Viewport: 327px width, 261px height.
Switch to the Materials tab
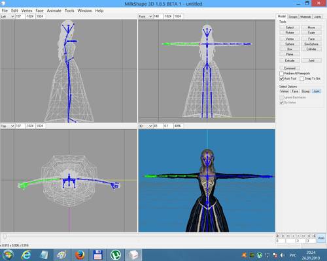tap(305, 17)
